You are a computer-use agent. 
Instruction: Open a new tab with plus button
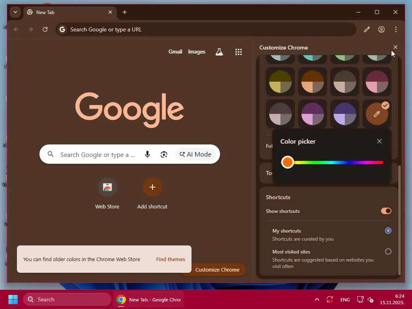tap(125, 12)
